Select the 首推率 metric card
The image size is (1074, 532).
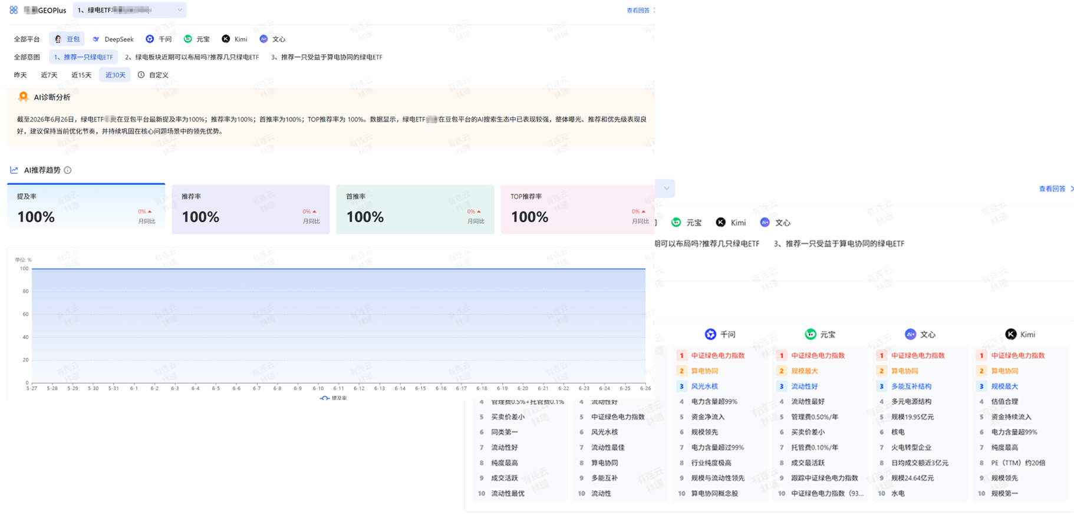tap(415, 209)
